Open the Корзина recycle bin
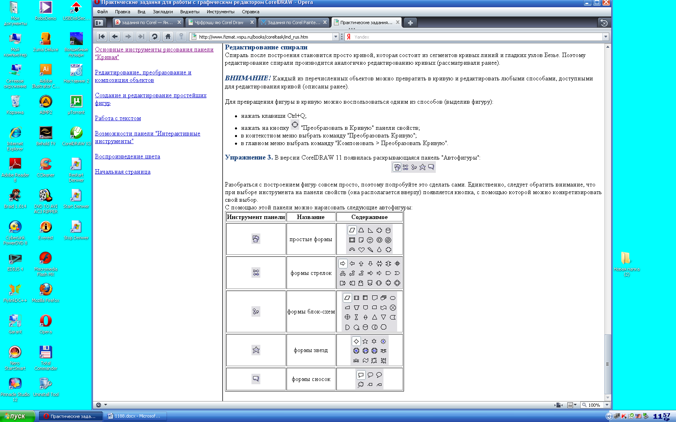The image size is (676, 422). pos(15,104)
